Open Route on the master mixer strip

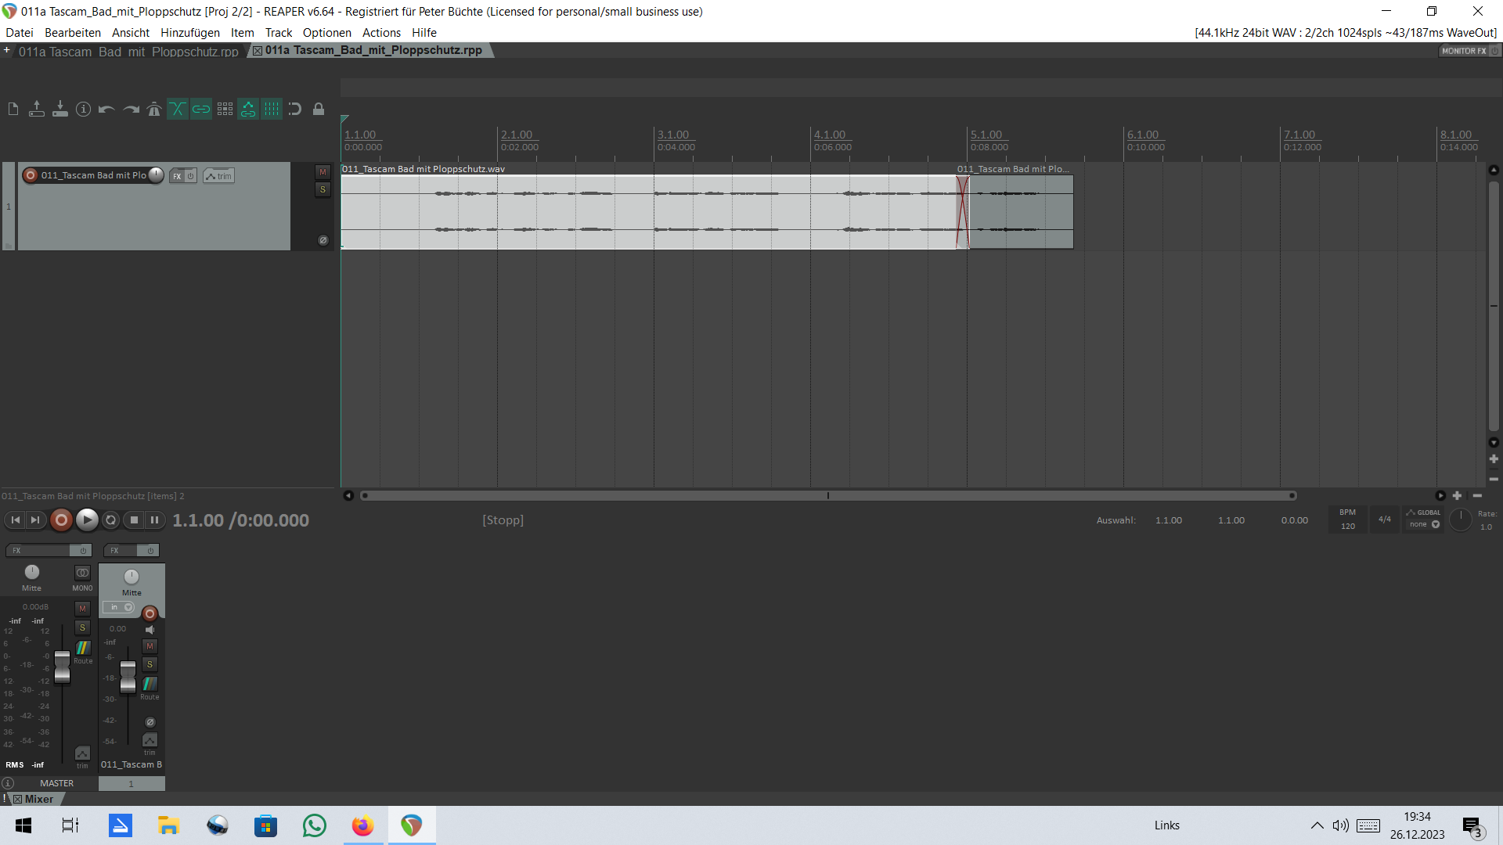[83, 649]
